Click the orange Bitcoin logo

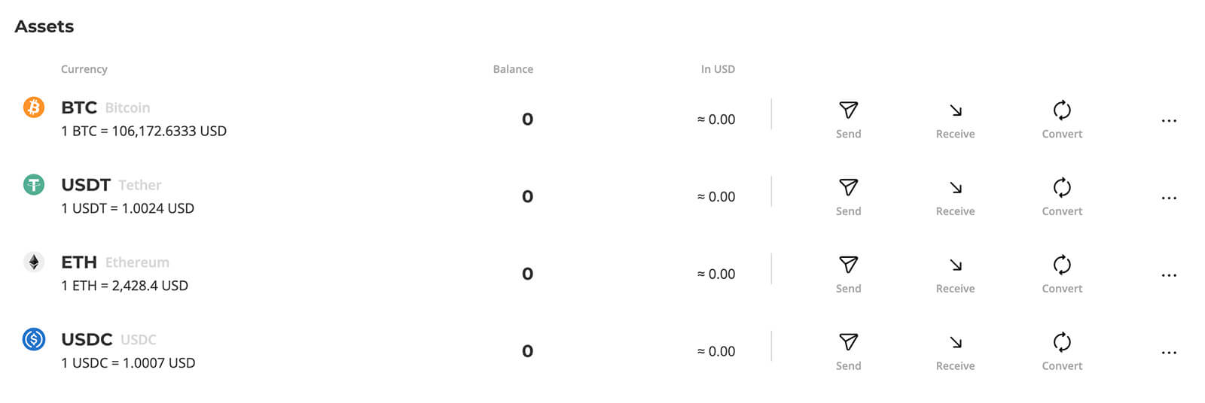[34, 108]
